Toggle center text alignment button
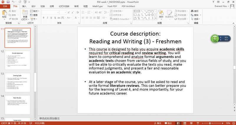 pyautogui.click(x=87, y=18)
